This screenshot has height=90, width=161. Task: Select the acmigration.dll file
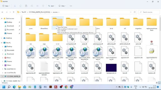71,39
